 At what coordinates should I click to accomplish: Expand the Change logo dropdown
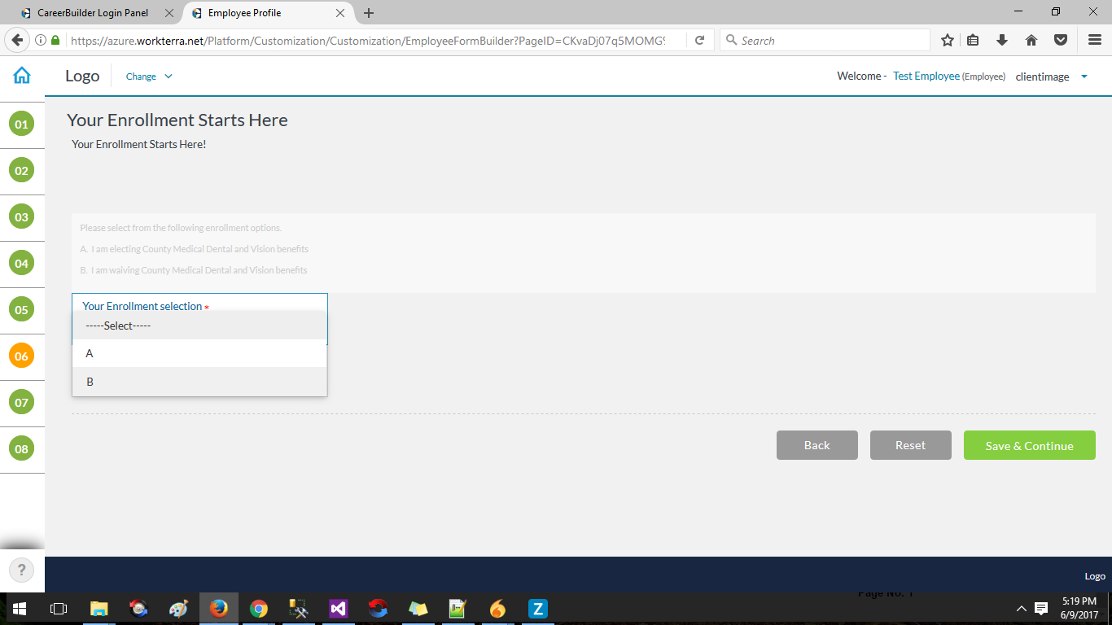click(149, 76)
